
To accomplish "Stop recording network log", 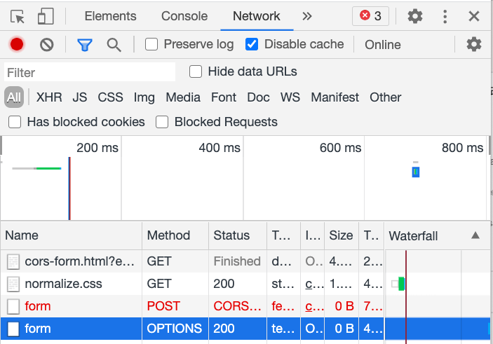I will coord(17,45).
